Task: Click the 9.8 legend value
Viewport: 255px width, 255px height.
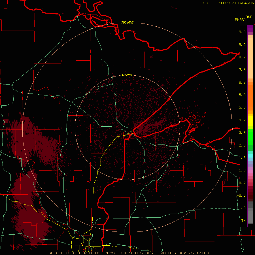Action: point(242,32)
